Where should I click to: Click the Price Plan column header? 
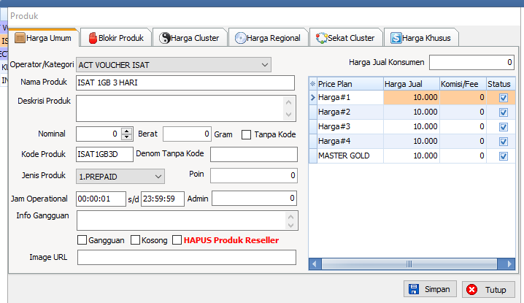coord(350,84)
